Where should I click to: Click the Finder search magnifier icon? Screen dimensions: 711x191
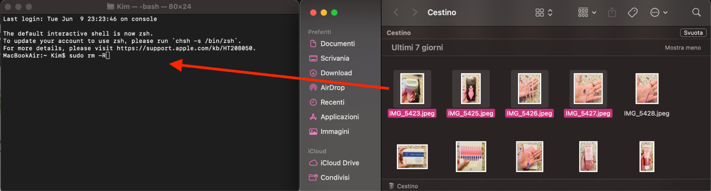[696, 12]
